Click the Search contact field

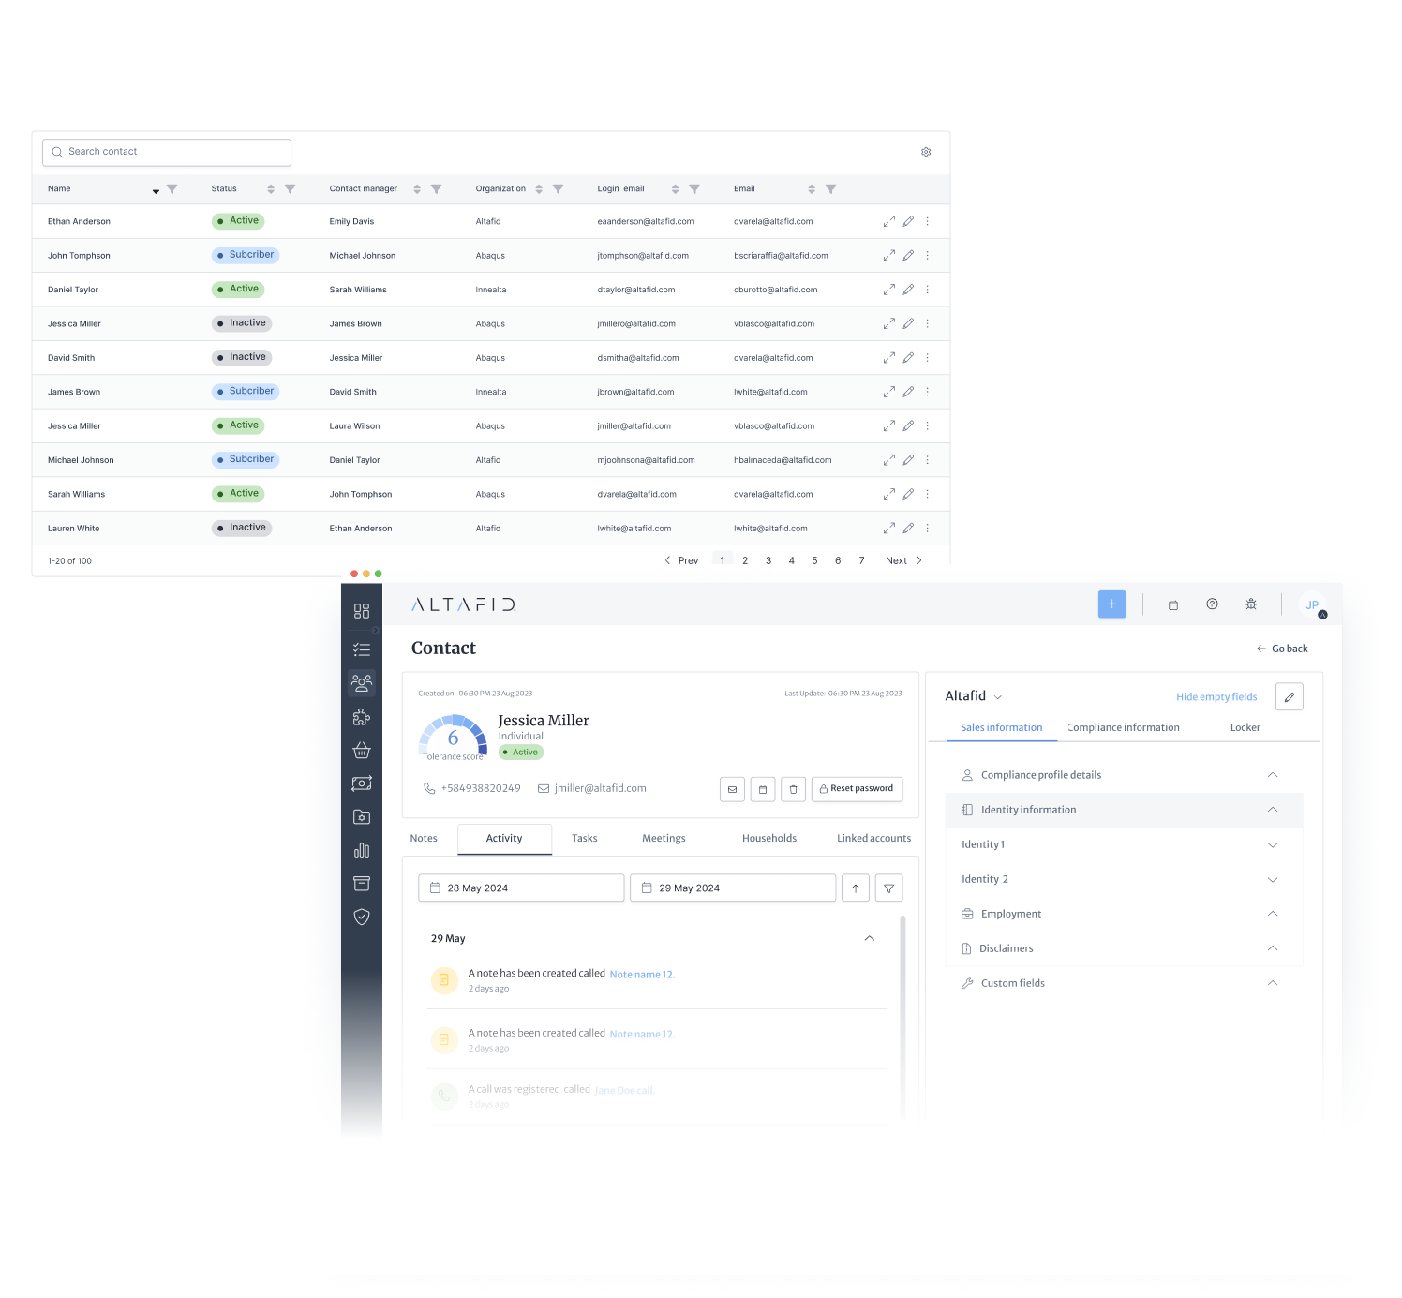[x=167, y=152]
